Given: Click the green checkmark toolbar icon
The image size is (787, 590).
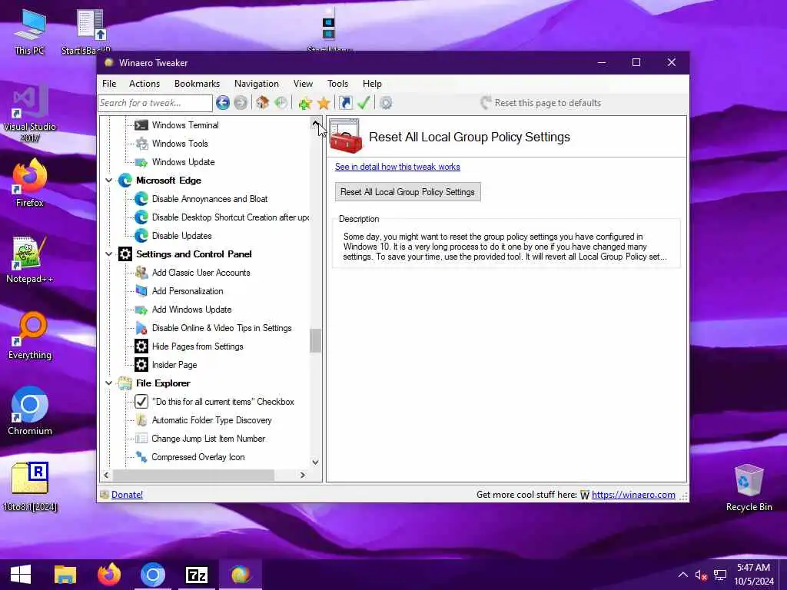Looking at the screenshot, I should click(x=364, y=103).
